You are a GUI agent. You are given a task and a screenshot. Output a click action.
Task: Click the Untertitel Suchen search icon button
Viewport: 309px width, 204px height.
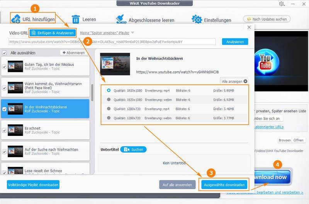[133, 149]
